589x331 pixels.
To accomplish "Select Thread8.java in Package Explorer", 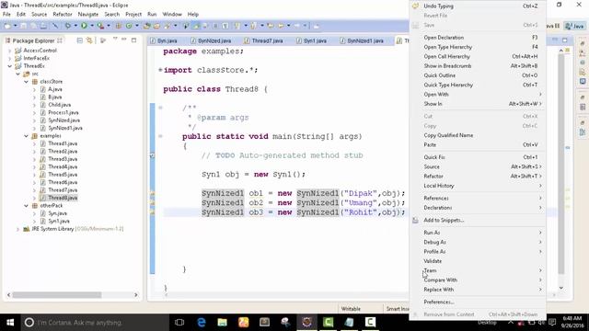I will (x=63, y=198).
